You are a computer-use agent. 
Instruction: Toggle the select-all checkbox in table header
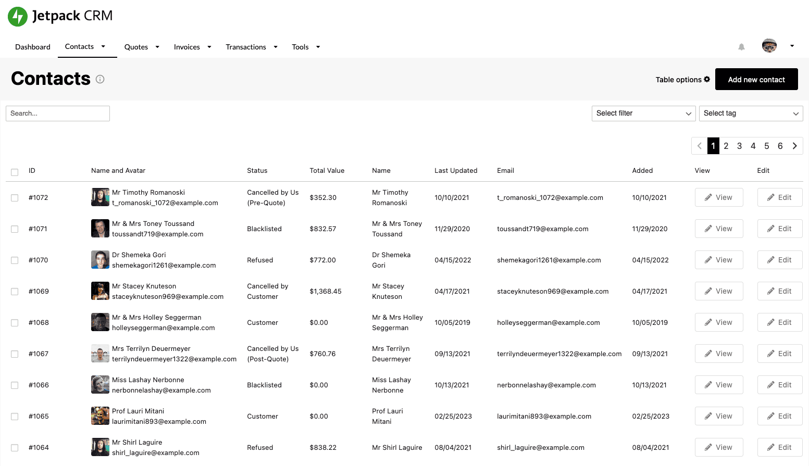[x=15, y=172]
